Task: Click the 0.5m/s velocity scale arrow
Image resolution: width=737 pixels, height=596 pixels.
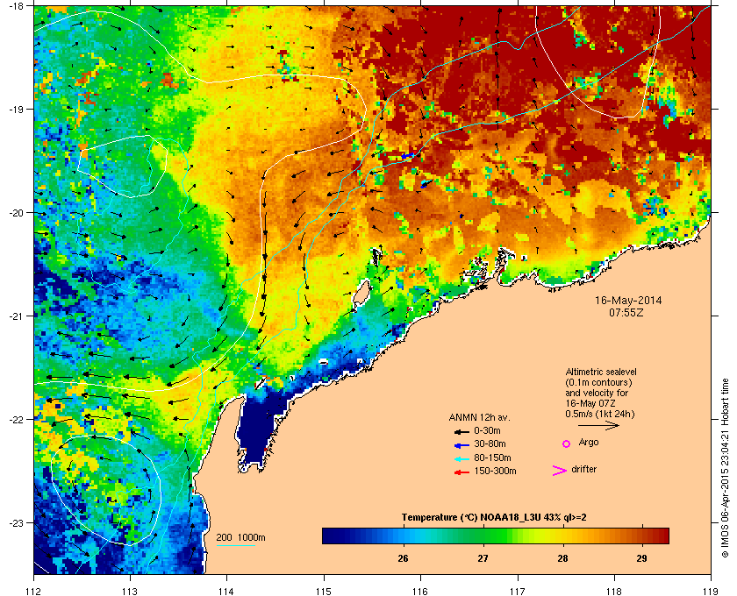Action: click(x=598, y=425)
